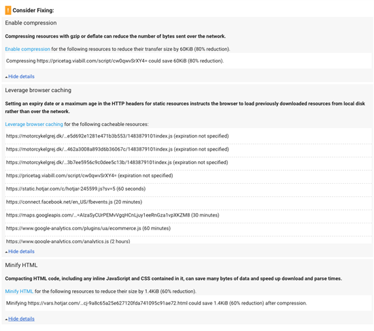Click the Enable compression section heading

point(31,23)
